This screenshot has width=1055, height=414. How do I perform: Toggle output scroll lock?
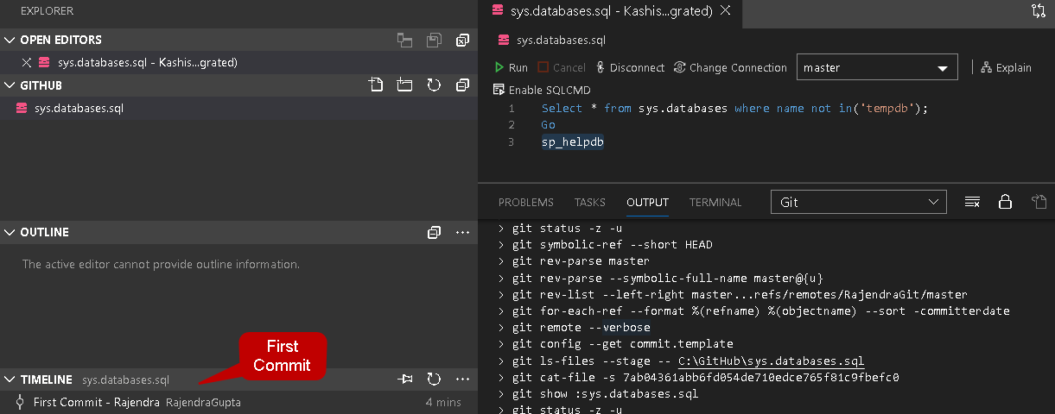1005,202
